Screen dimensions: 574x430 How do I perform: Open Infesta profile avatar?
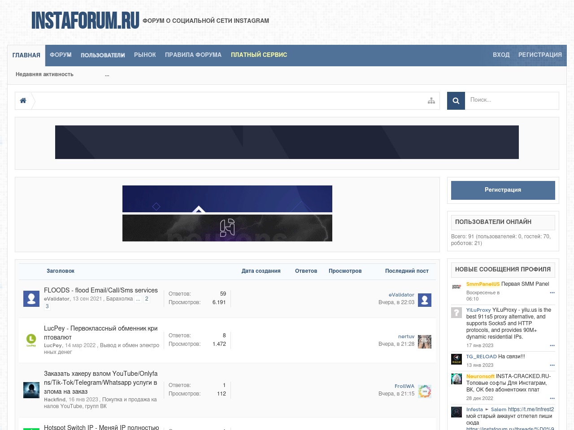coord(457,412)
